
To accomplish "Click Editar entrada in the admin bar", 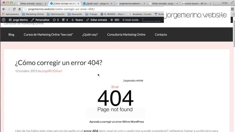I will (x=97, y=20).
